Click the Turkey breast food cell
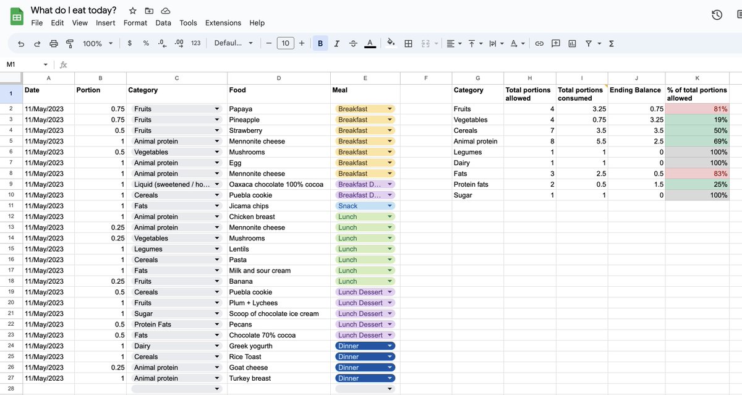This screenshot has height=395, width=742. pyautogui.click(x=279, y=378)
